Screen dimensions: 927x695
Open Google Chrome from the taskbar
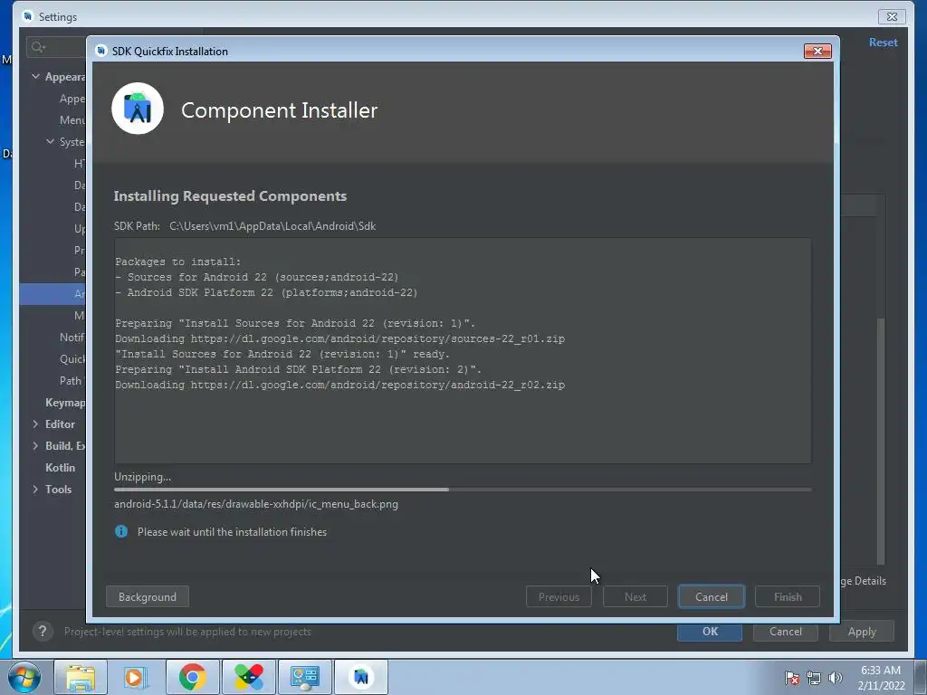[192, 677]
